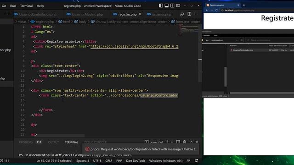The image size is (294, 165).
Task: Close the bottom panel
Action: 197,142
